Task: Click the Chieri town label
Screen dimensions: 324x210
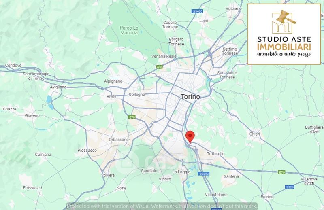Action: pyautogui.click(x=255, y=134)
